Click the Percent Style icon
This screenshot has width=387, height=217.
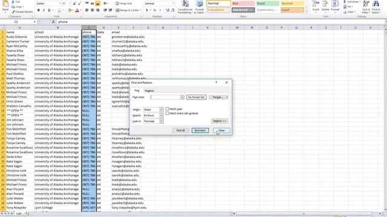point(155,10)
